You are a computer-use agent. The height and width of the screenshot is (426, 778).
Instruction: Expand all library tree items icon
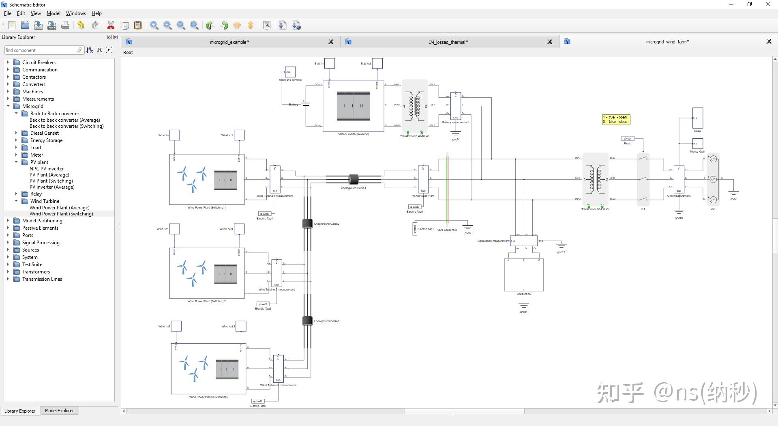tap(109, 50)
